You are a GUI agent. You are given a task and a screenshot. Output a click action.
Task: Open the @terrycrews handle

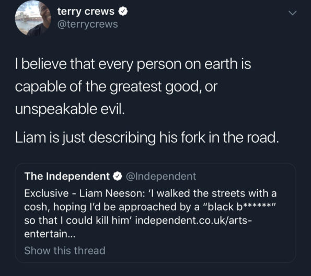[x=87, y=24]
